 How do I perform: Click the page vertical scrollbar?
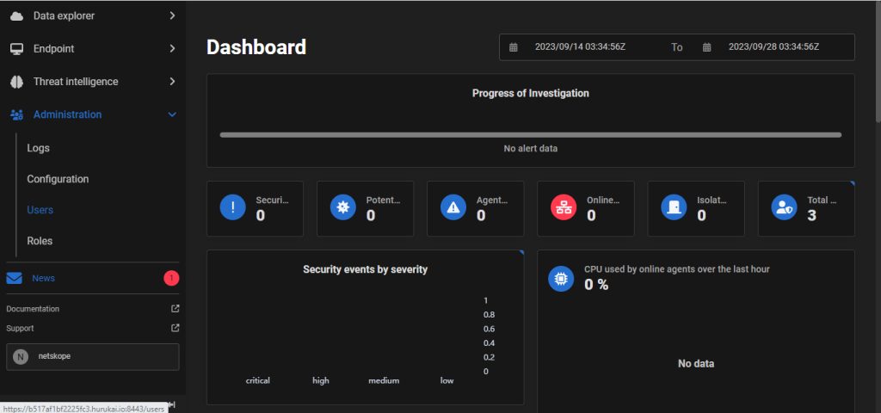point(878,62)
